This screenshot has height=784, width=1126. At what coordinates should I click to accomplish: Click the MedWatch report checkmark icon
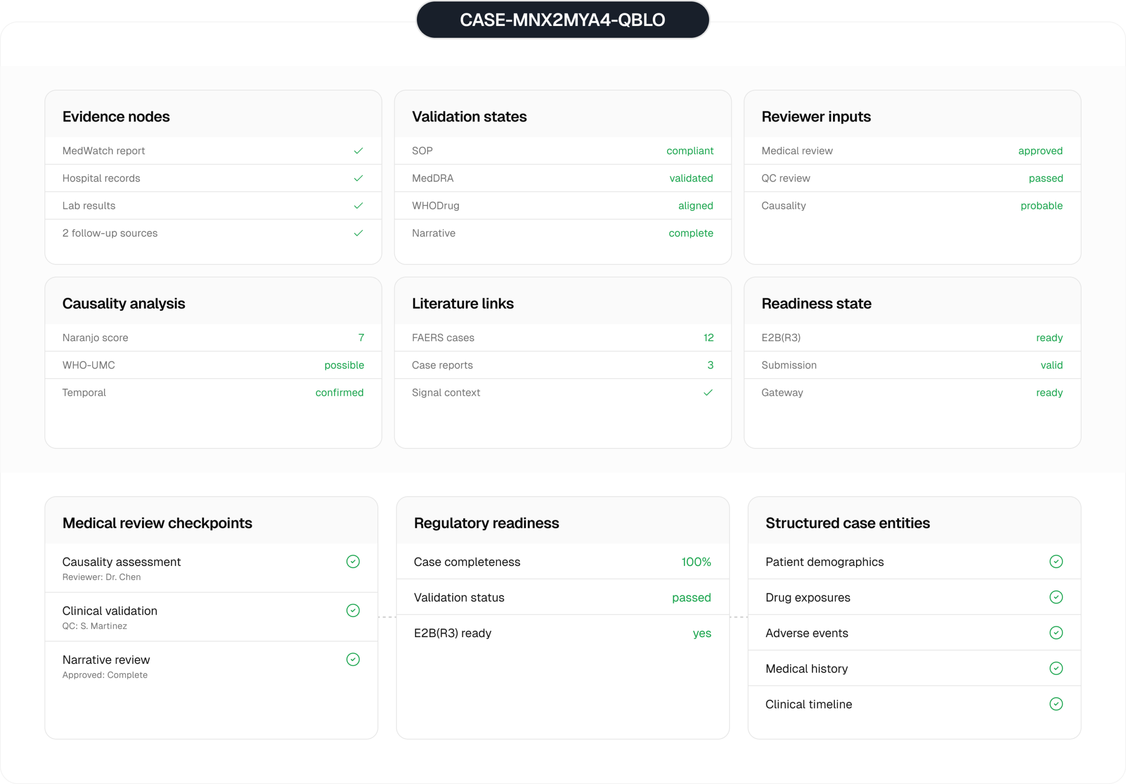358,150
